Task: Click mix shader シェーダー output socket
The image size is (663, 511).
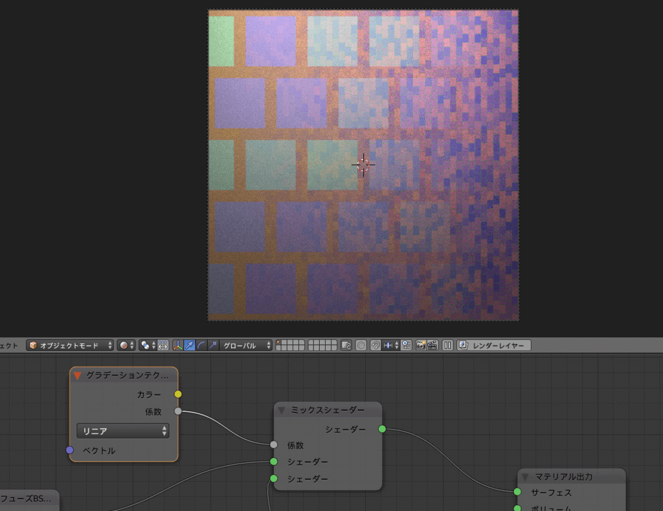Action: [382, 429]
